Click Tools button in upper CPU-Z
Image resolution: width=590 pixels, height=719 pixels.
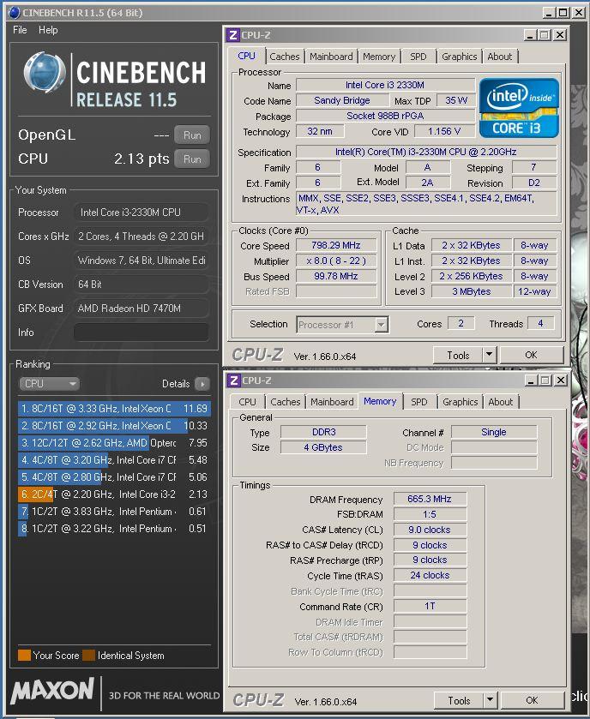pyautogui.click(x=458, y=356)
